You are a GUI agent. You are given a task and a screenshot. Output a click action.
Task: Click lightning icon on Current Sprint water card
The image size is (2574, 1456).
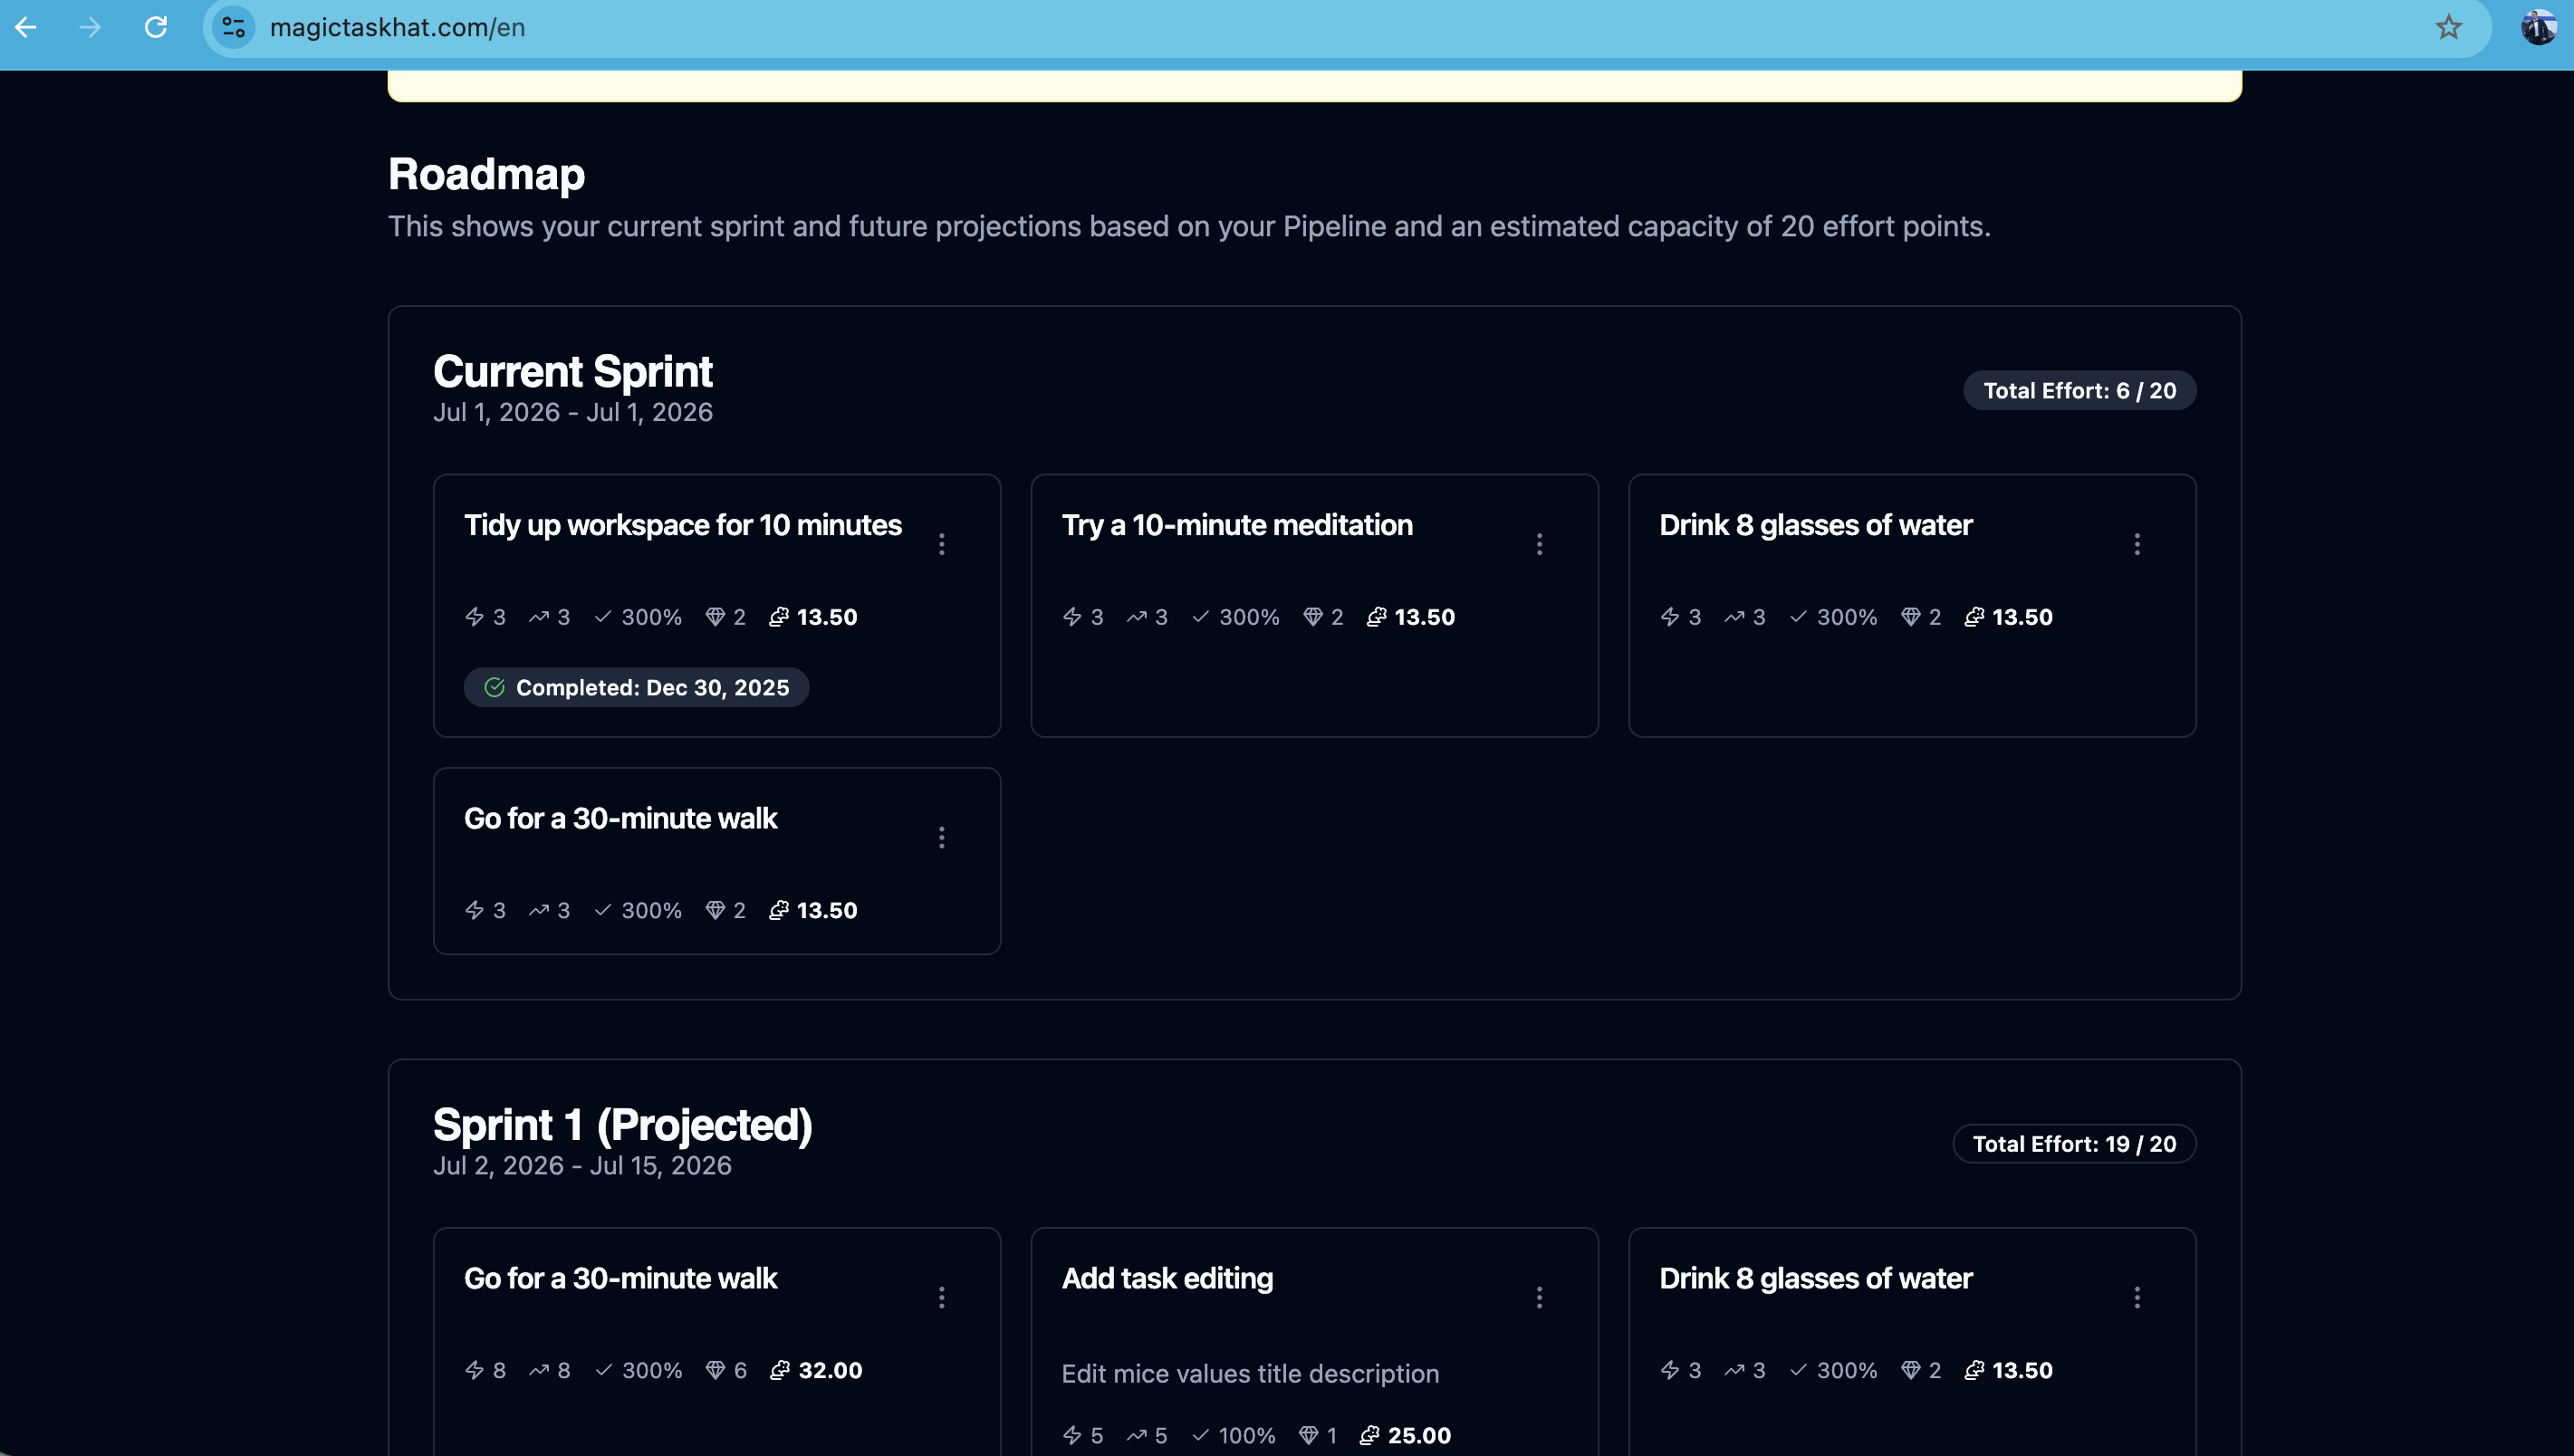pyautogui.click(x=1669, y=616)
